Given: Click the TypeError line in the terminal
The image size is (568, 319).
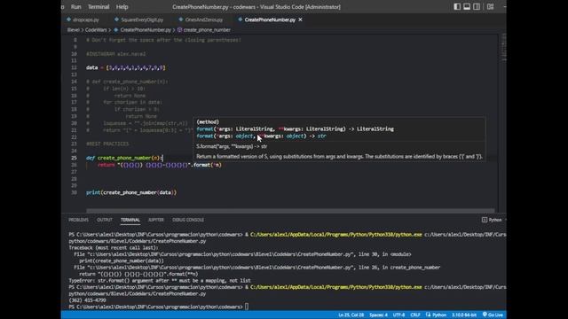Looking at the screenshot, I should tap(160, 281).
